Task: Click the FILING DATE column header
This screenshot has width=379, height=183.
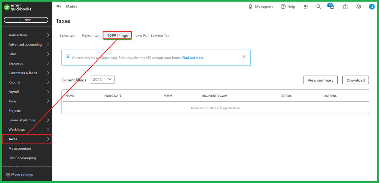Action: [113, 96]
